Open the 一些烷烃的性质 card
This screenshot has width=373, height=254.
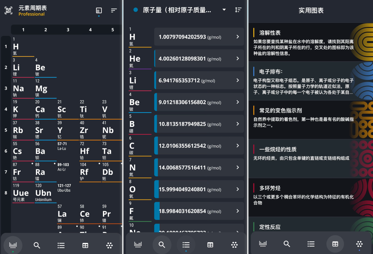(x=311, y=159)
